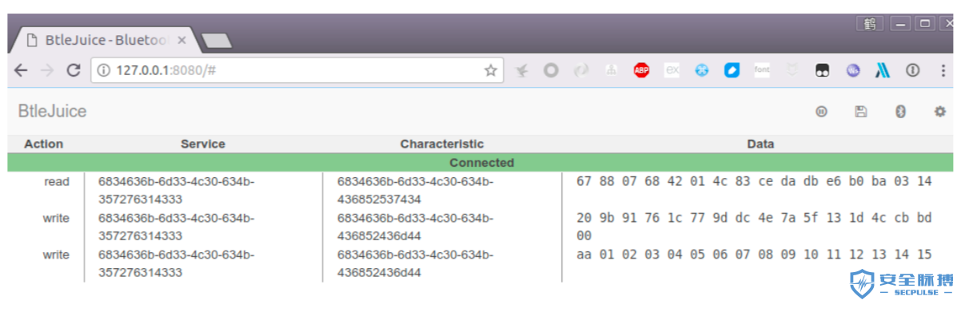Click the purple 'Ws' round extension icon

[x=853, y=70]
